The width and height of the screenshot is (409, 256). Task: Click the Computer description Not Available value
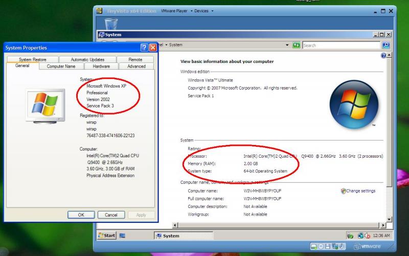click(255, 207)
